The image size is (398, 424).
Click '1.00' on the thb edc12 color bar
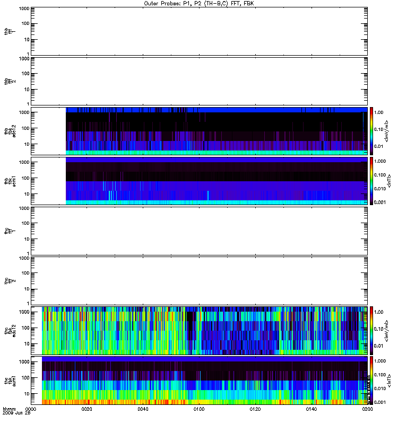pos(378,112)
